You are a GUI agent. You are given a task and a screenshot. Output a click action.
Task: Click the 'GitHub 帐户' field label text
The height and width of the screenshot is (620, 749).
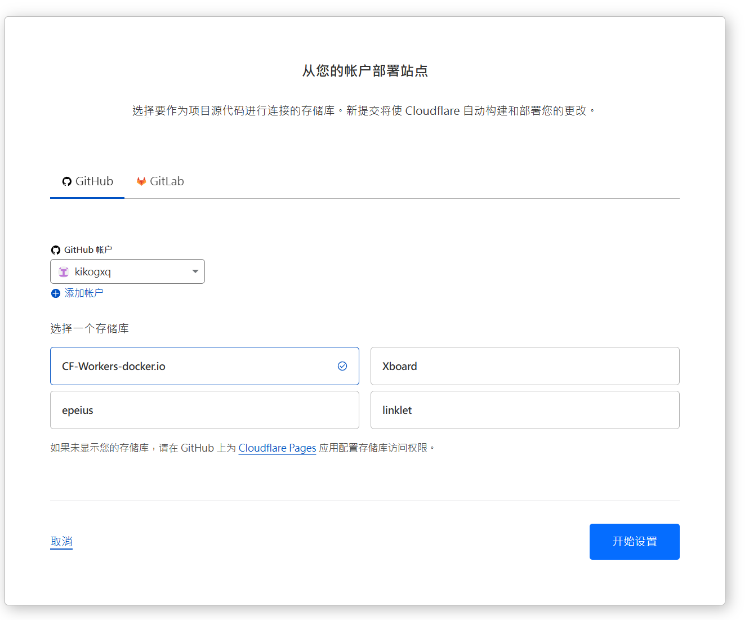(88, 249)
